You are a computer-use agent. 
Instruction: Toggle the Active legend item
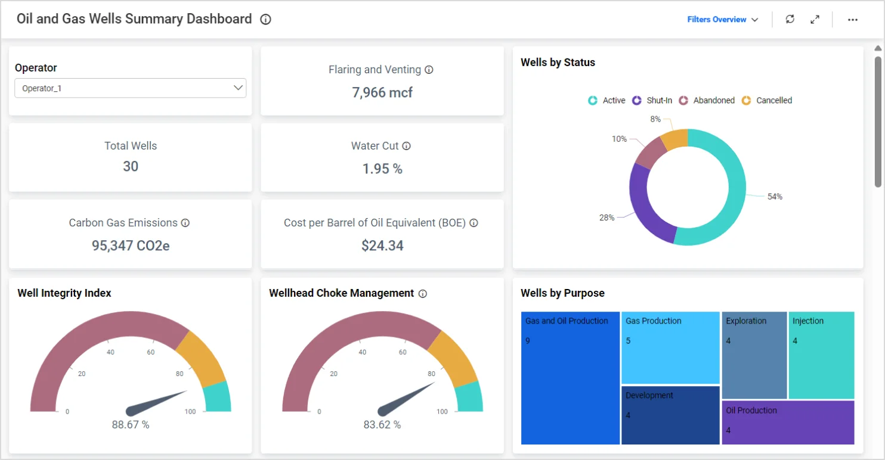(x=606, y=101)
